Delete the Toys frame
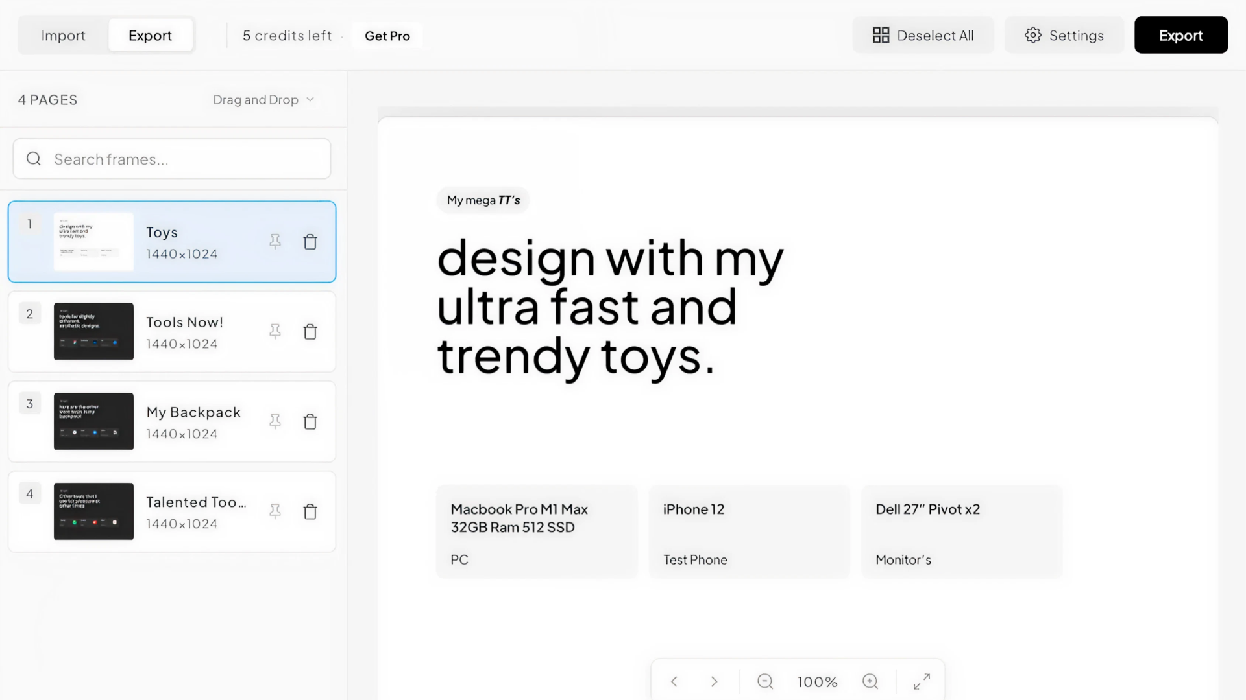 click(310, 242)
